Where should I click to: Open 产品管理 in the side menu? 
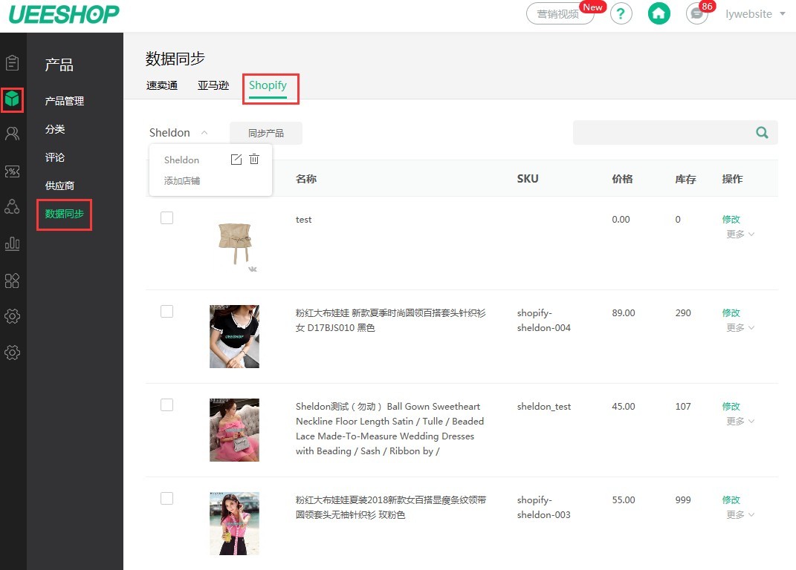click(65, 101)
